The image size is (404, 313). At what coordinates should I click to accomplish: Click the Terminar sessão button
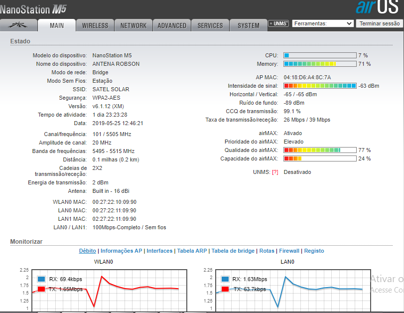tap(380, 23)
